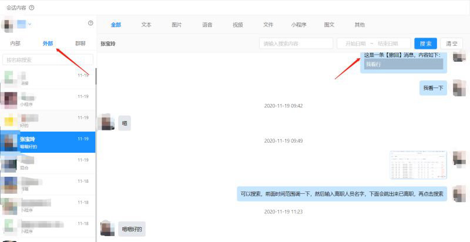Click the 清空 clear button

coord(451,43)
